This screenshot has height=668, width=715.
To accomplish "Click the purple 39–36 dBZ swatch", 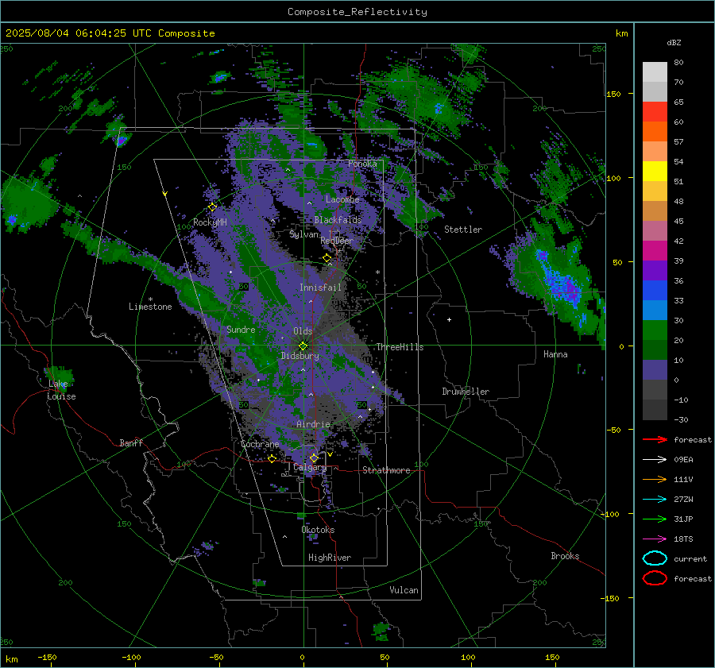I will click(x=655, y=271).
